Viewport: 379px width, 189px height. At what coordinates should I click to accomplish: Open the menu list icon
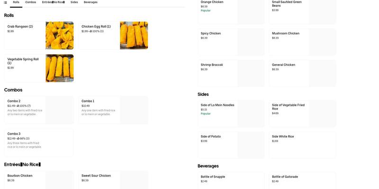[x=5, y=2]
